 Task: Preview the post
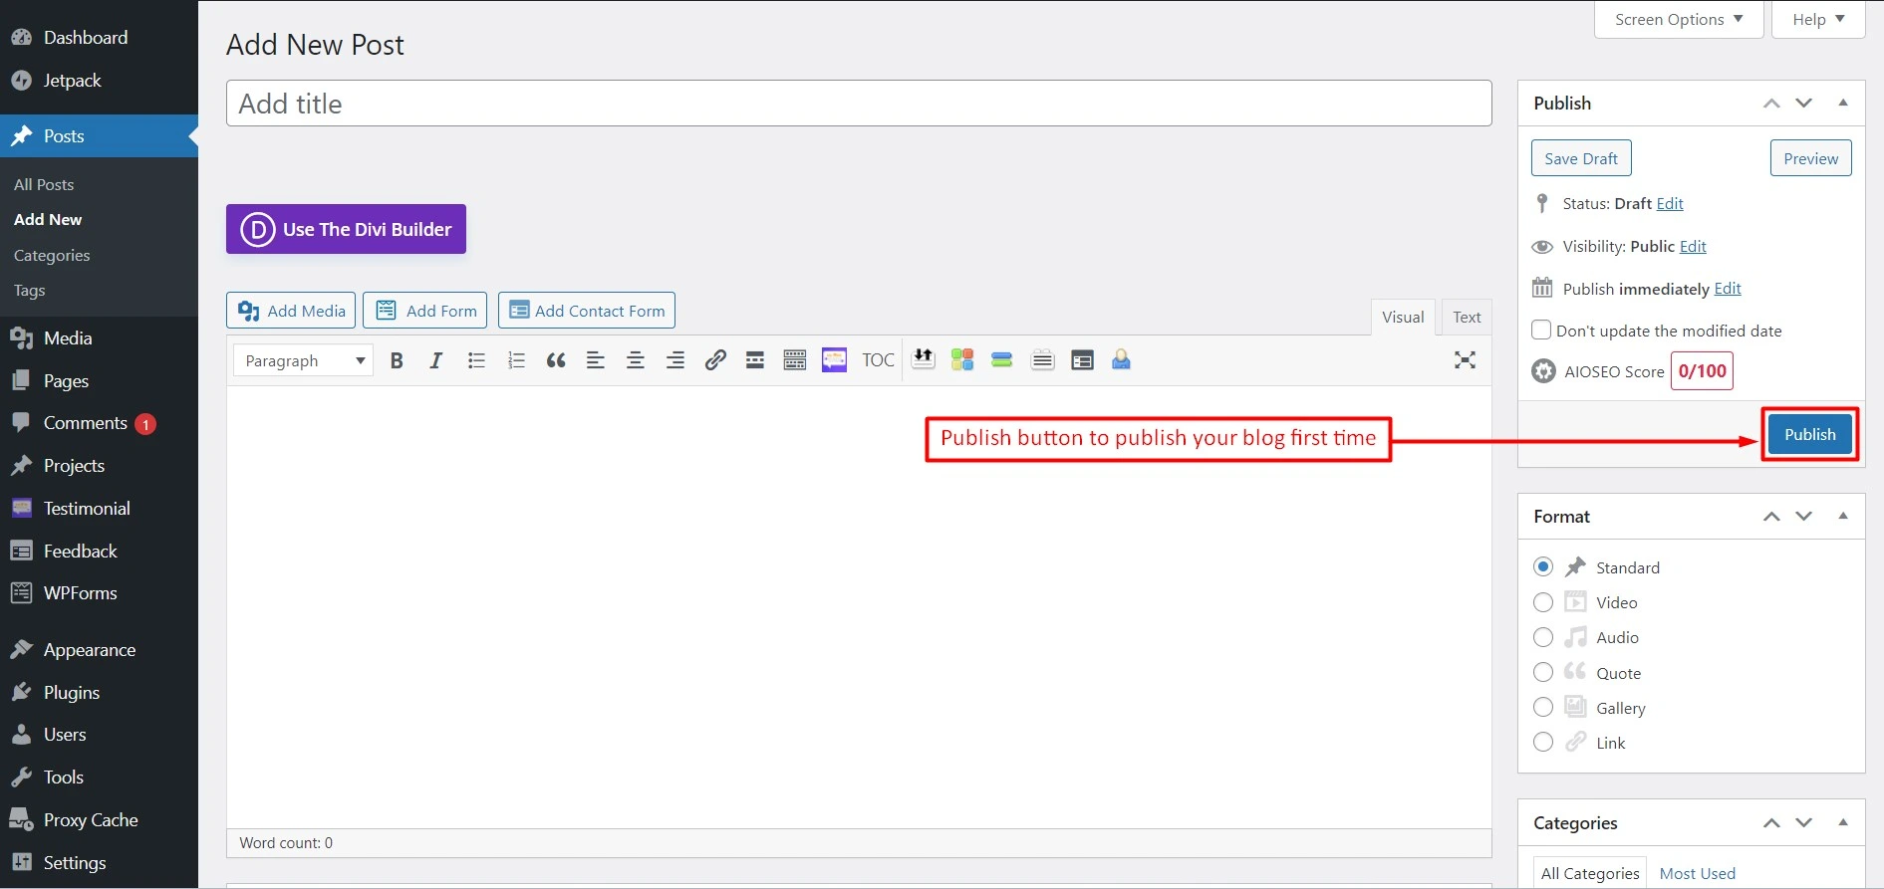[x=1810, y=158]
